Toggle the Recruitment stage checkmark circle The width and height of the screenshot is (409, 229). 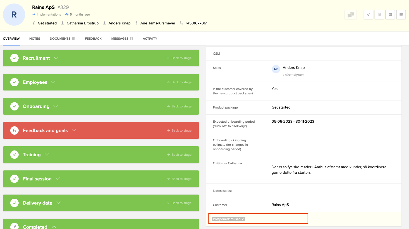pos(14,58)
